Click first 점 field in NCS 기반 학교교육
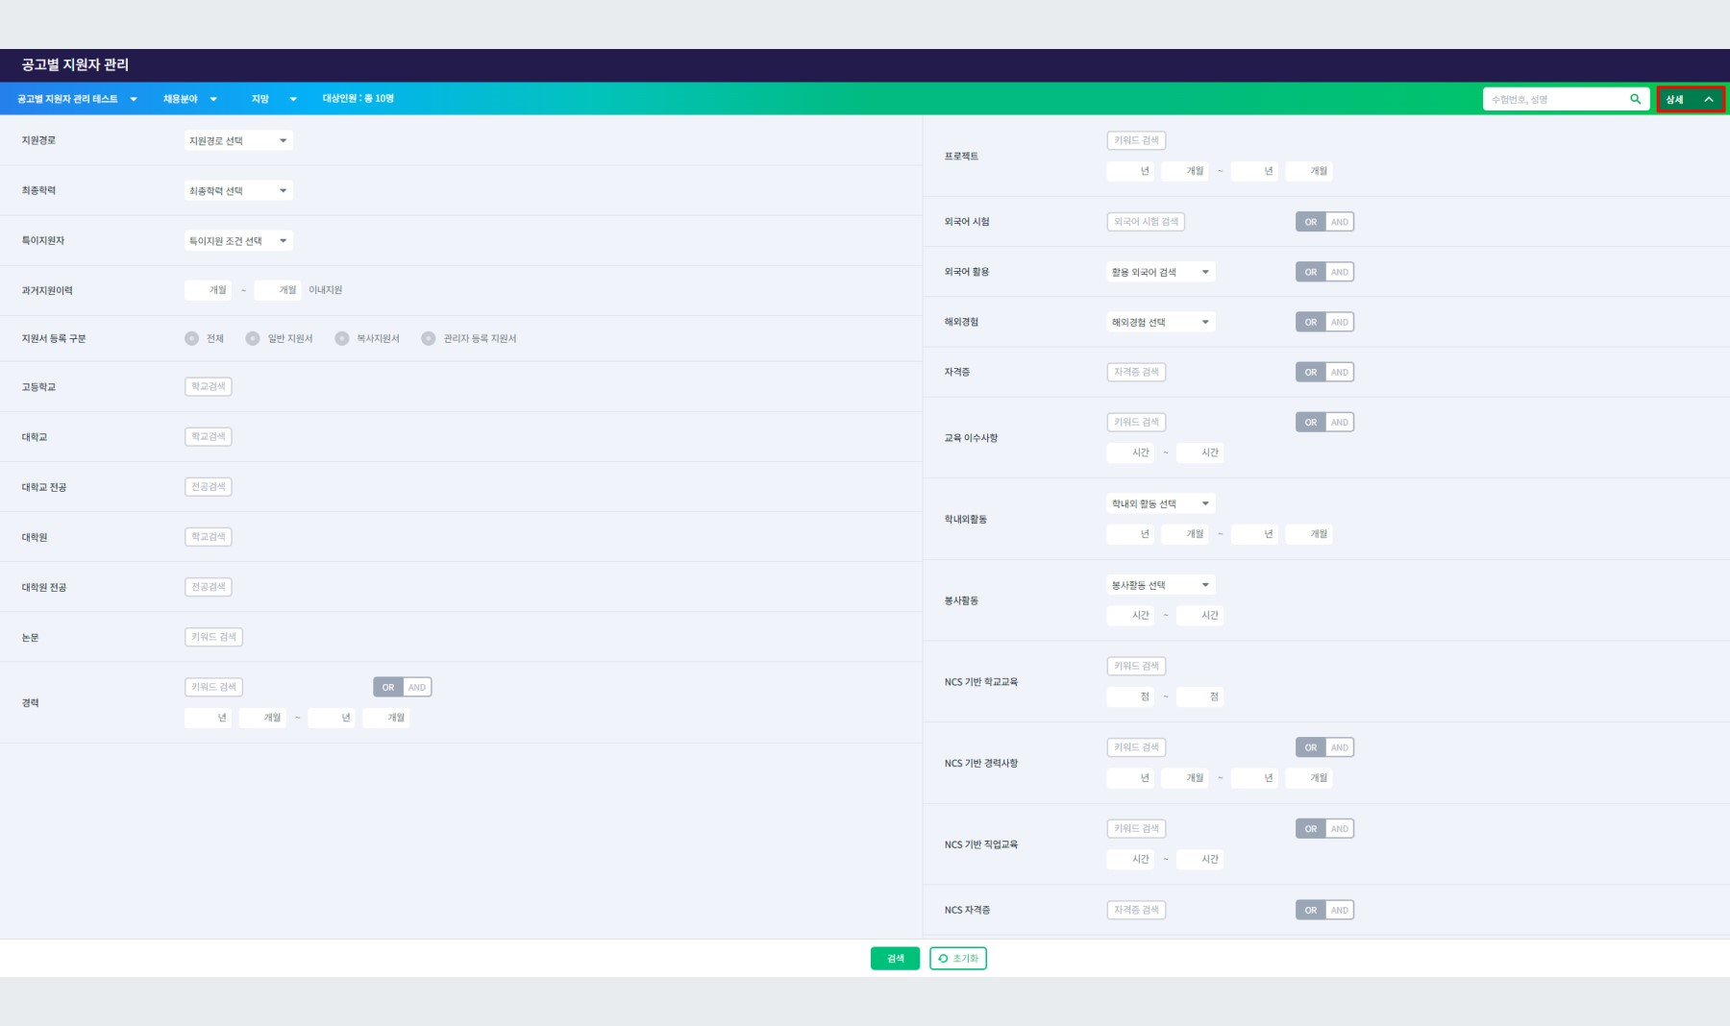1730x1026 pixels. coord(1130,696)
